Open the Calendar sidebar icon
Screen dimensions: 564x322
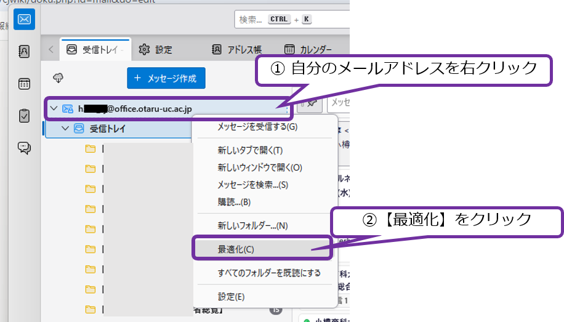tap(24, 84)
